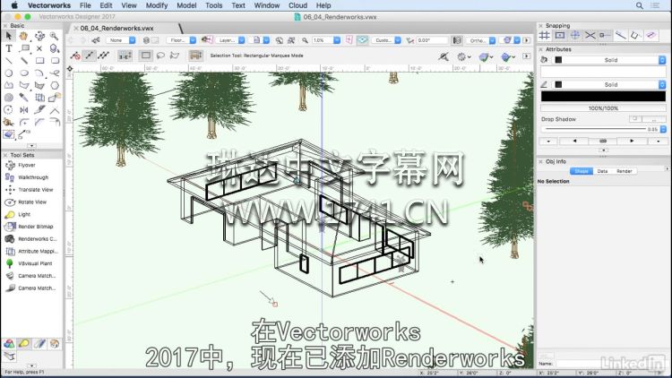The height and width of the screenshot is (378, 672).
Task: Select the 2D Locus tool
Action: 39,48
